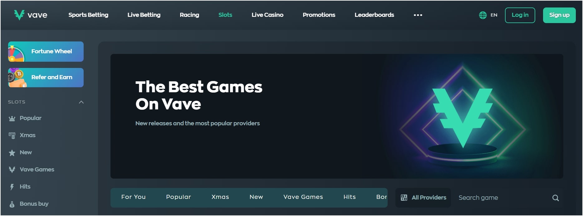Switch to the Xmas games tab

220,197
